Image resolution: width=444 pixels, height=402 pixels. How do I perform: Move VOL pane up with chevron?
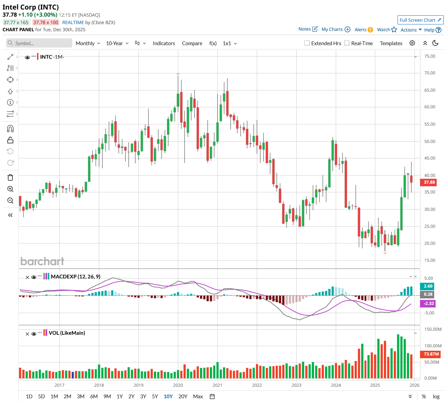point(415,333)
